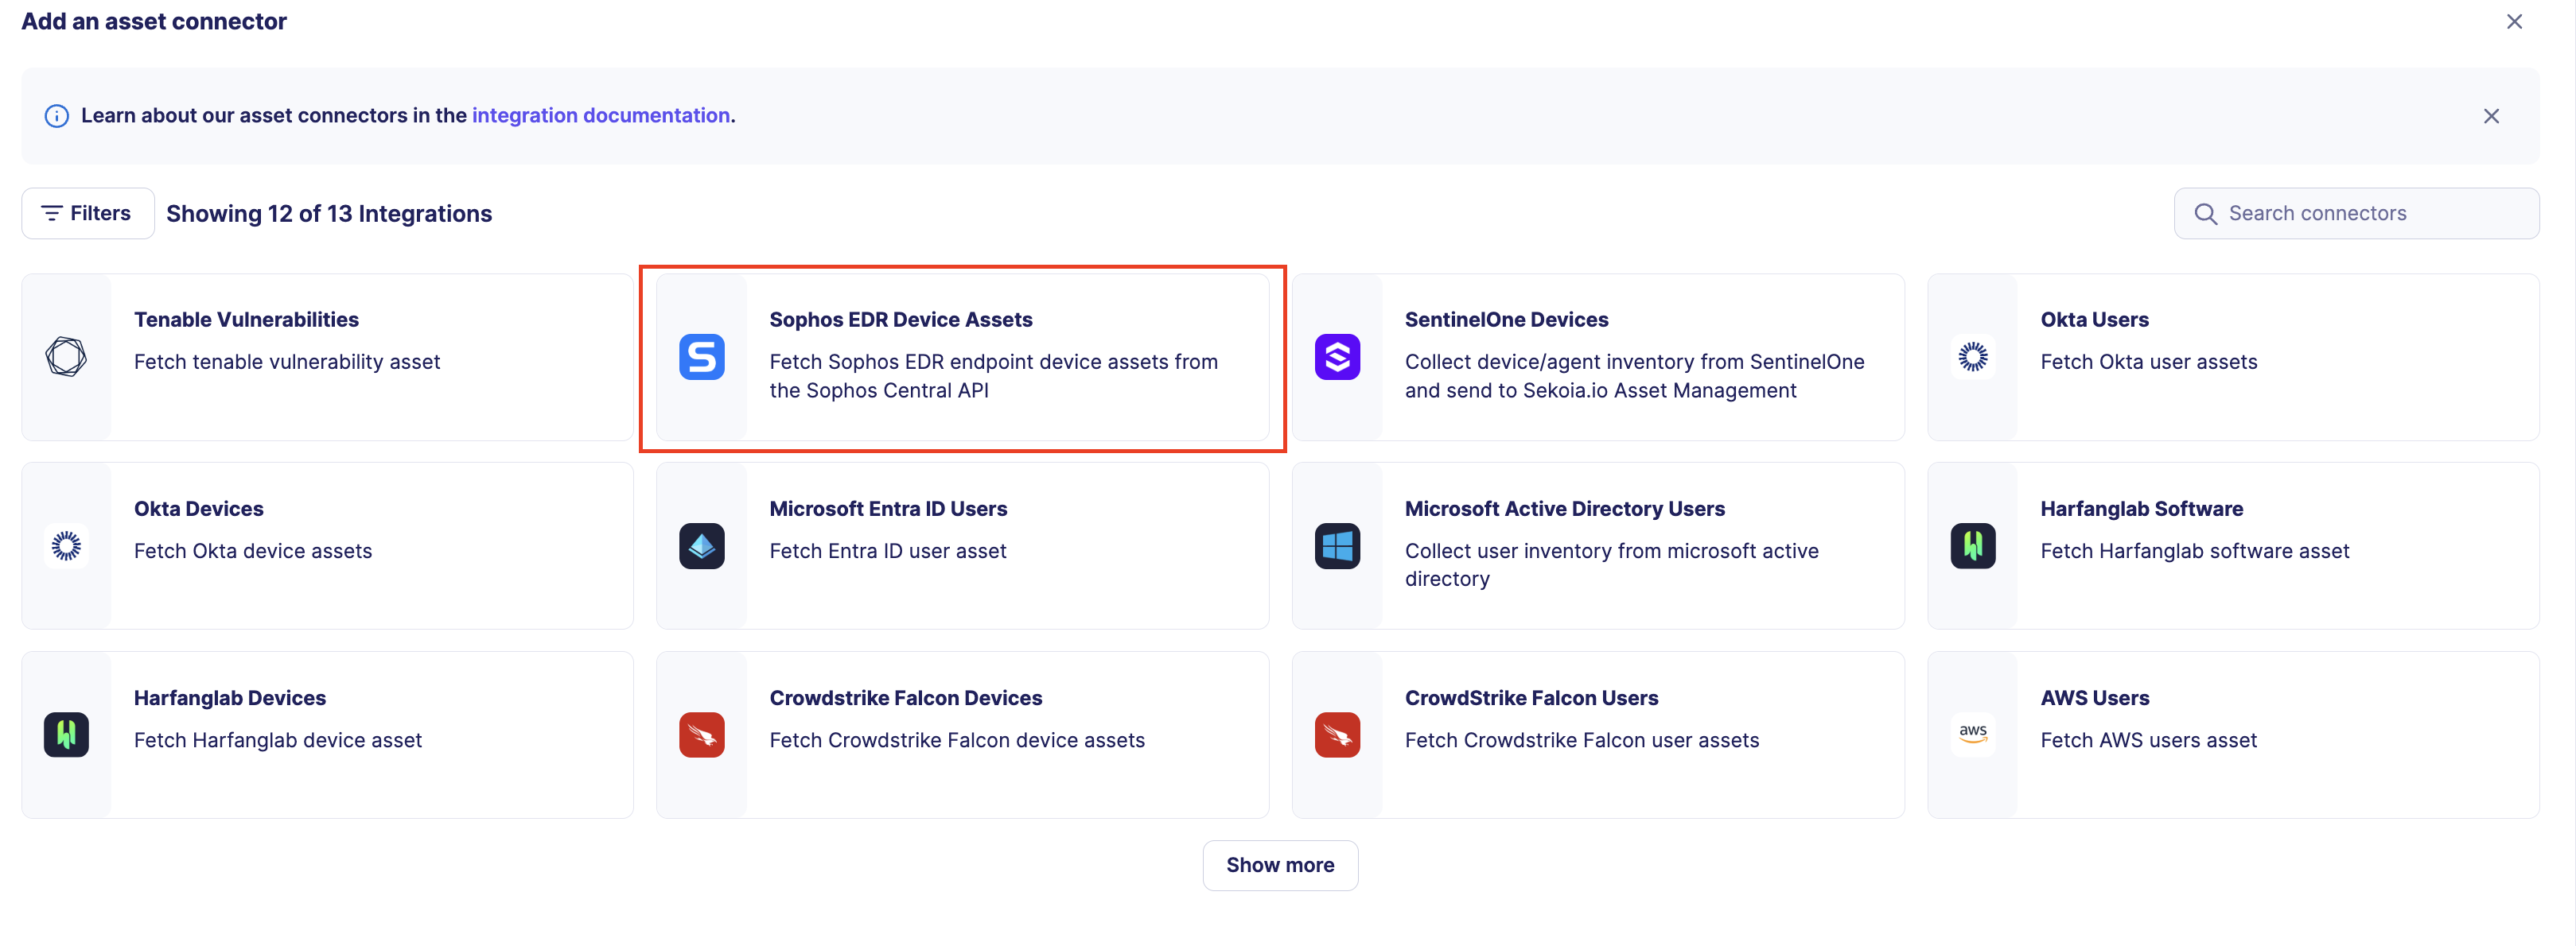2576x946 pixels.
Task: Click the magnifier icon in search box
Action: [2205, 214]
